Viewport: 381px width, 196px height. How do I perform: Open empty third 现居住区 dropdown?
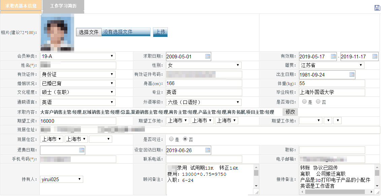pos(101,139)
